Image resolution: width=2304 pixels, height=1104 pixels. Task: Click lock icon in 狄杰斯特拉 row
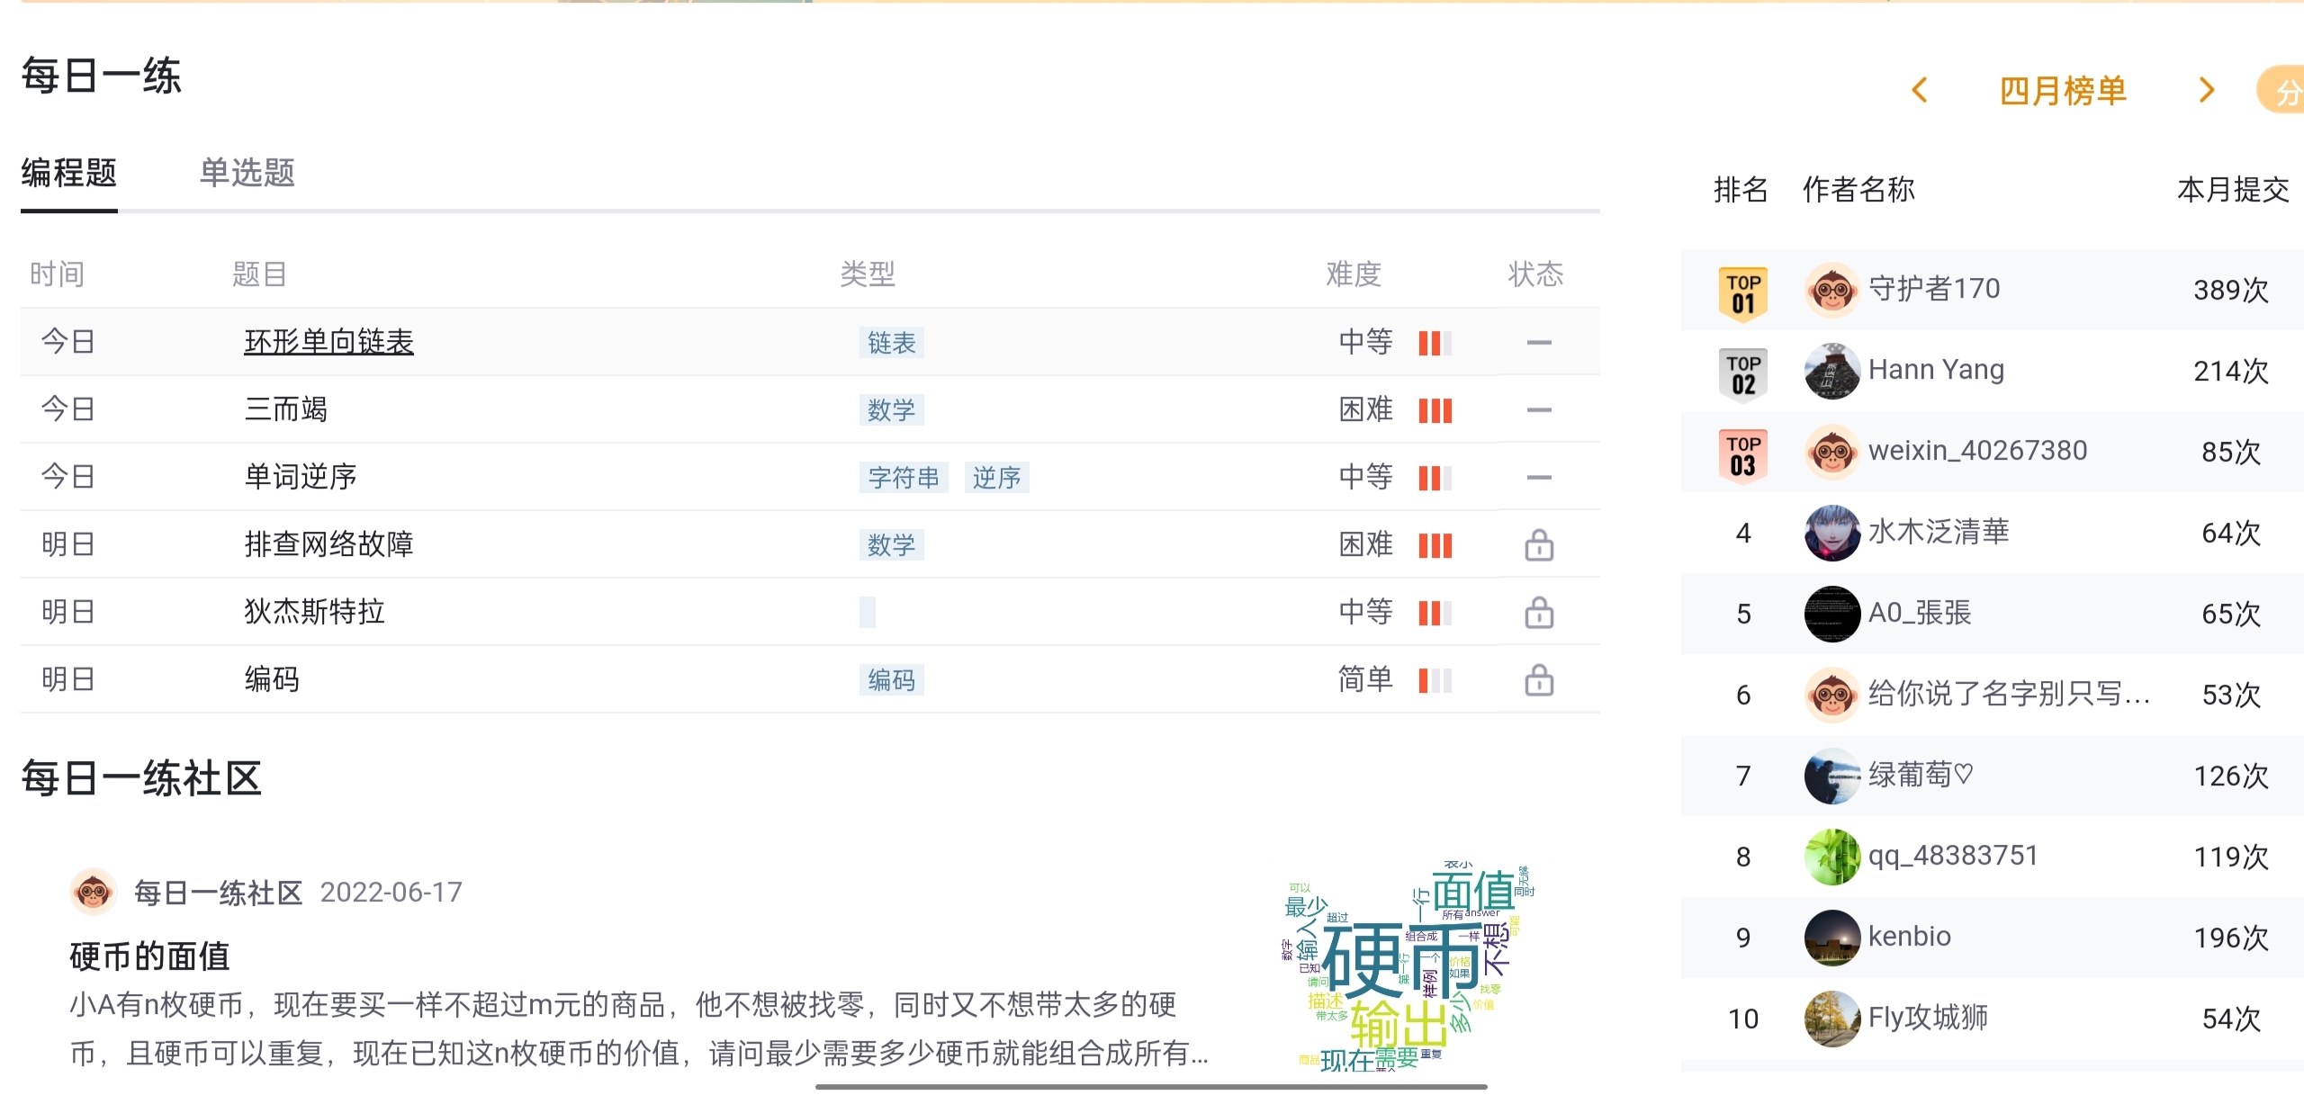click(1538, 612)
